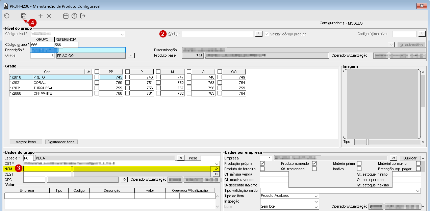Click the application icon in the title bar

pyautogui.click(x=5, y=6)
